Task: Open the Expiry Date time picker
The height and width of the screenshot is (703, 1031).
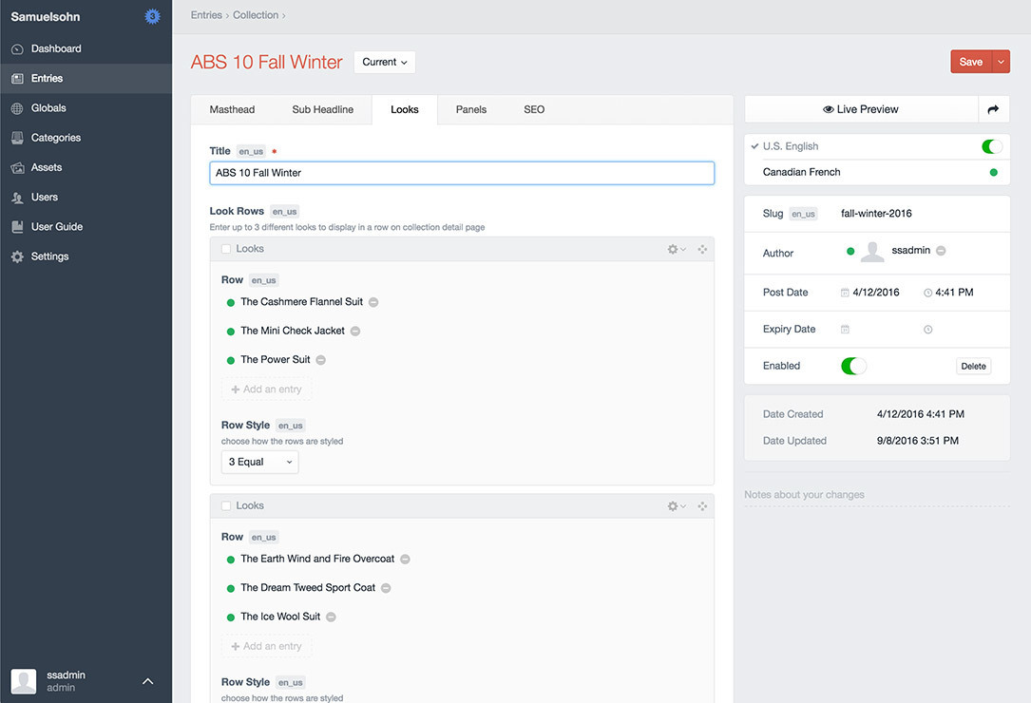Action: pos(927,330)
